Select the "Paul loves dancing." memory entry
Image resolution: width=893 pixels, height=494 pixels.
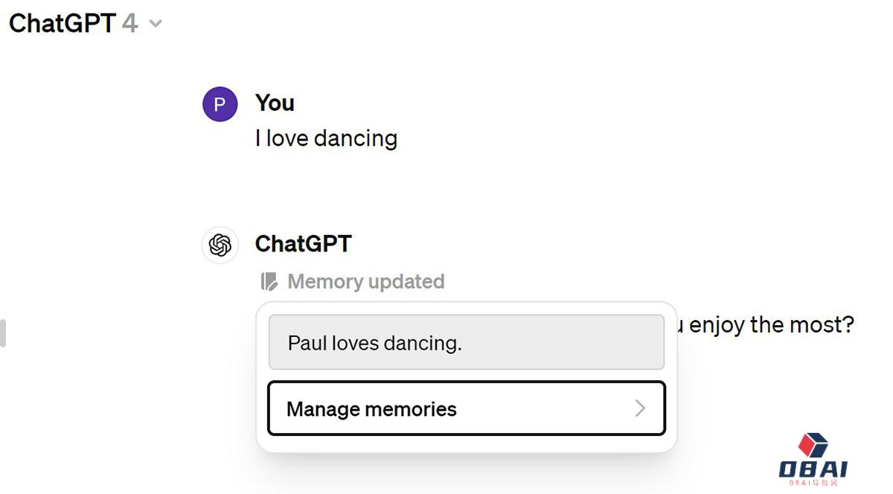(465, 343)
